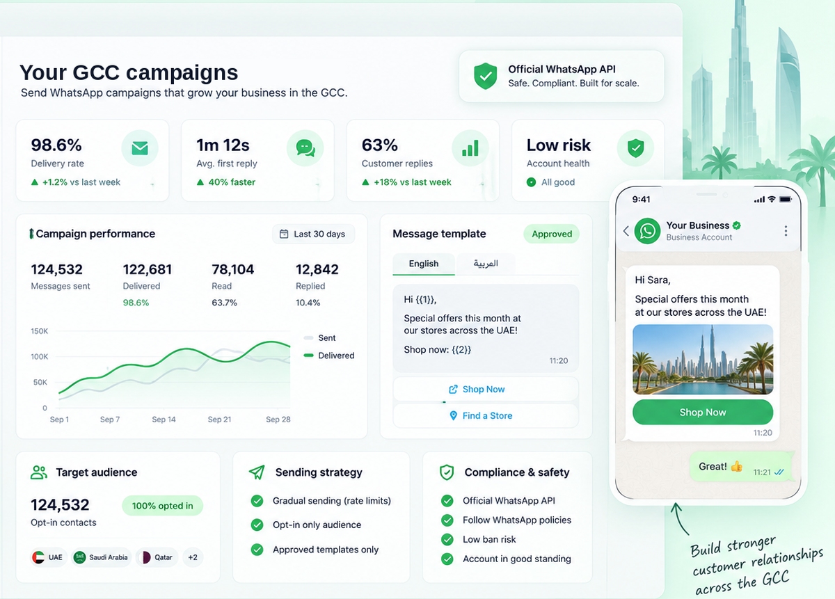Click the Great! reply bubble in the phone
This screenshot has width=835, height=599.
click(x=740, y=467)
